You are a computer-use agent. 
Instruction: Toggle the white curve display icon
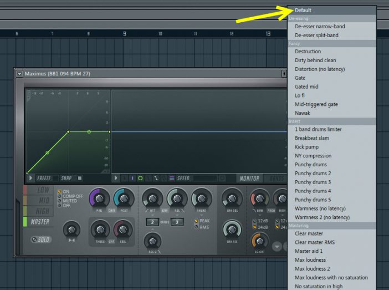[156, 178]
